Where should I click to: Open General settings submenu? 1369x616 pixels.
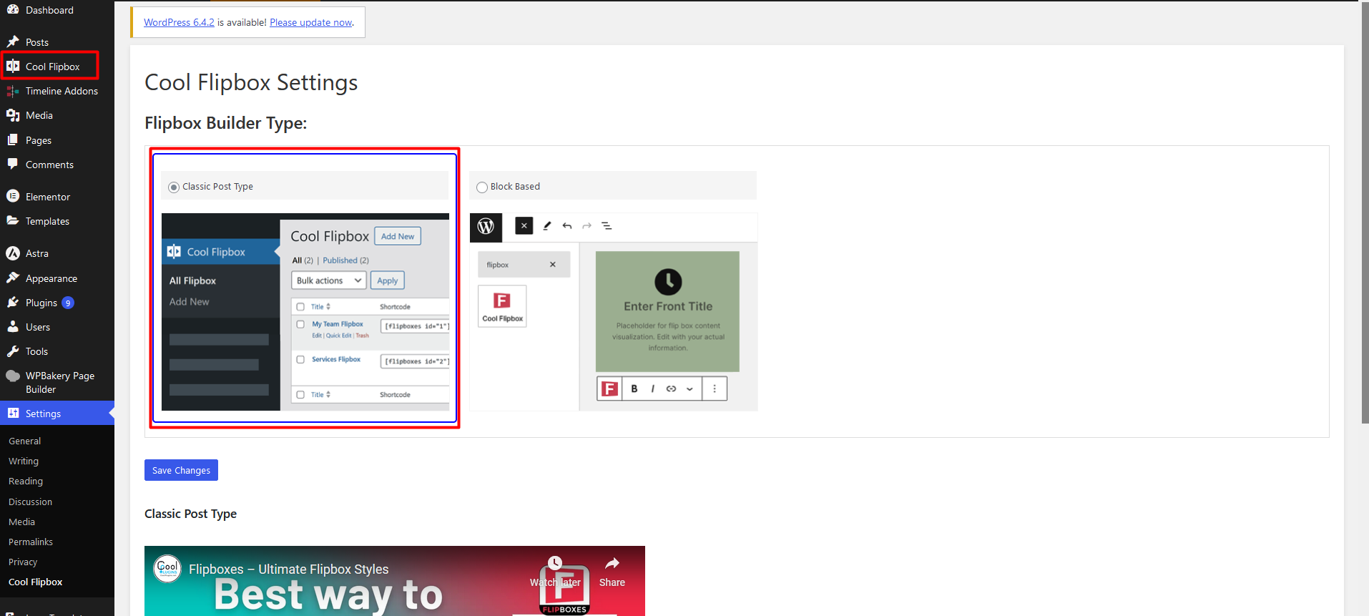point(24,441)
